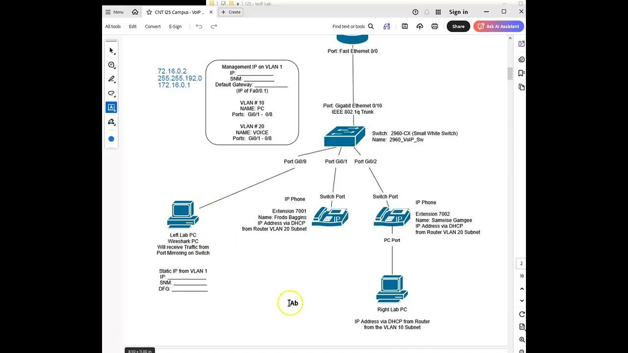Click the Port Gi0/9 label
This screenshot has height=353, width=628.
[295, 161]
